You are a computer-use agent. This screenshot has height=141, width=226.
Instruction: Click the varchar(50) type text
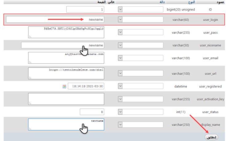pos(181,46)
